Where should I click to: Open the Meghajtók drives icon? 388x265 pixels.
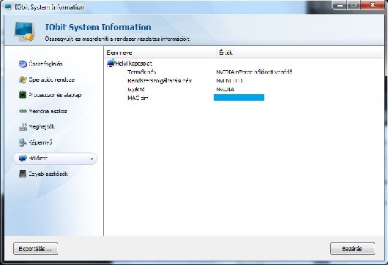tap(23, 126)
